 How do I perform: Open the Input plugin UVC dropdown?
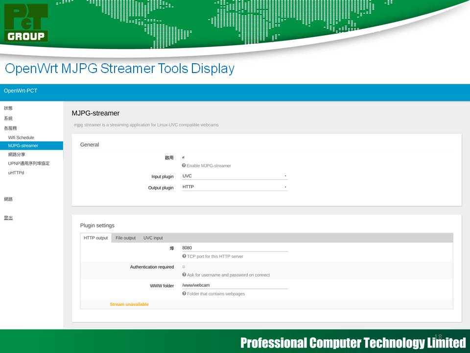(235, 176)
